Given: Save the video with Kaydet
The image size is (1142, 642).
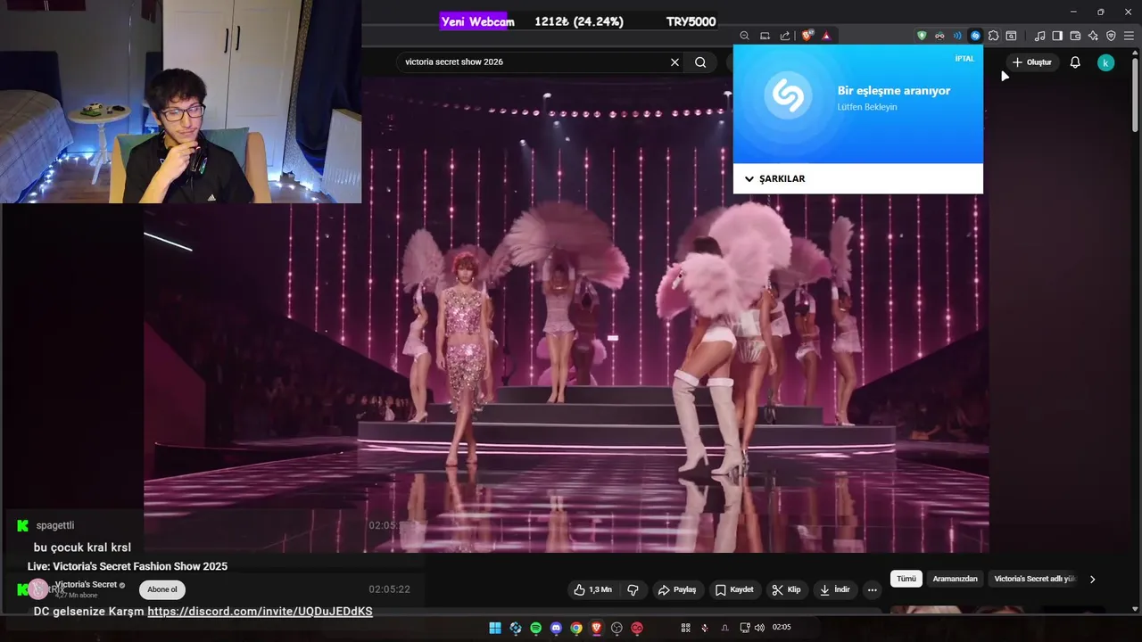Looking at the screenshot, I should pos(734,589).
